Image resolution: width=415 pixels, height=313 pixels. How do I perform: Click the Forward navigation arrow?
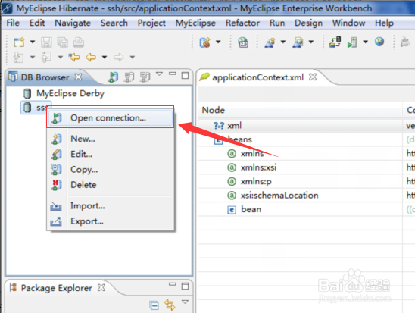(118, 57)
